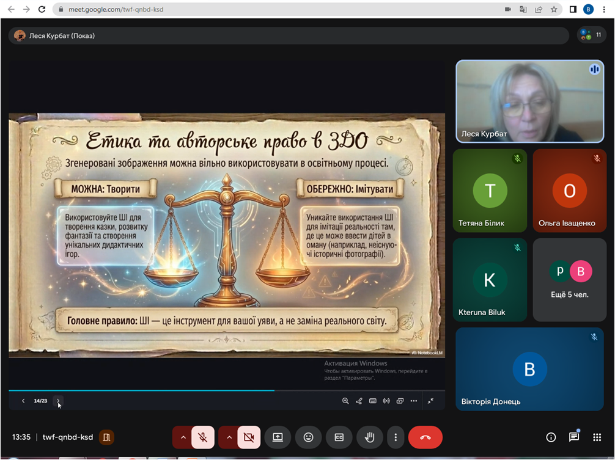Open Chrome three-dot browser menu
Viewport: 615px width, 460px height.
604,9
